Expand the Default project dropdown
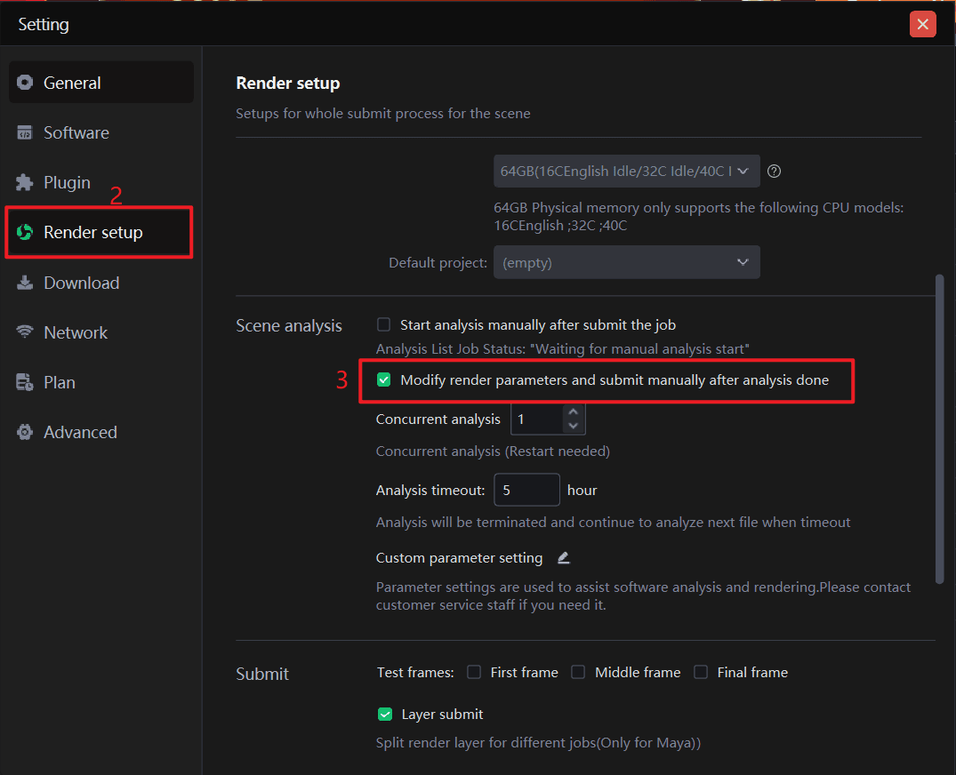This screenshot has width=956, height=775. [626, 263]
